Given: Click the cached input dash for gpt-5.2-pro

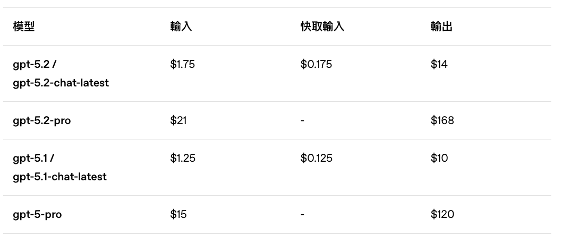Looking at the screenshot, I should tap(302, 120).
